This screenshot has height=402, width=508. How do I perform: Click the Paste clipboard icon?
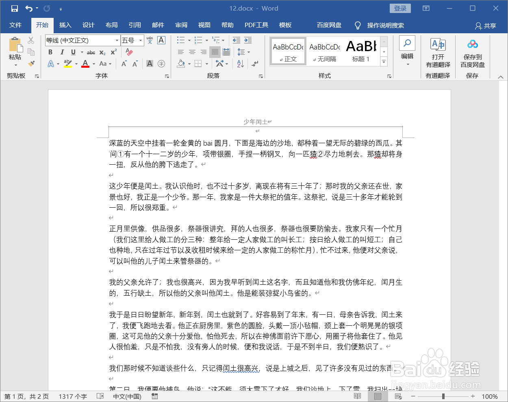tap(15, 45)
